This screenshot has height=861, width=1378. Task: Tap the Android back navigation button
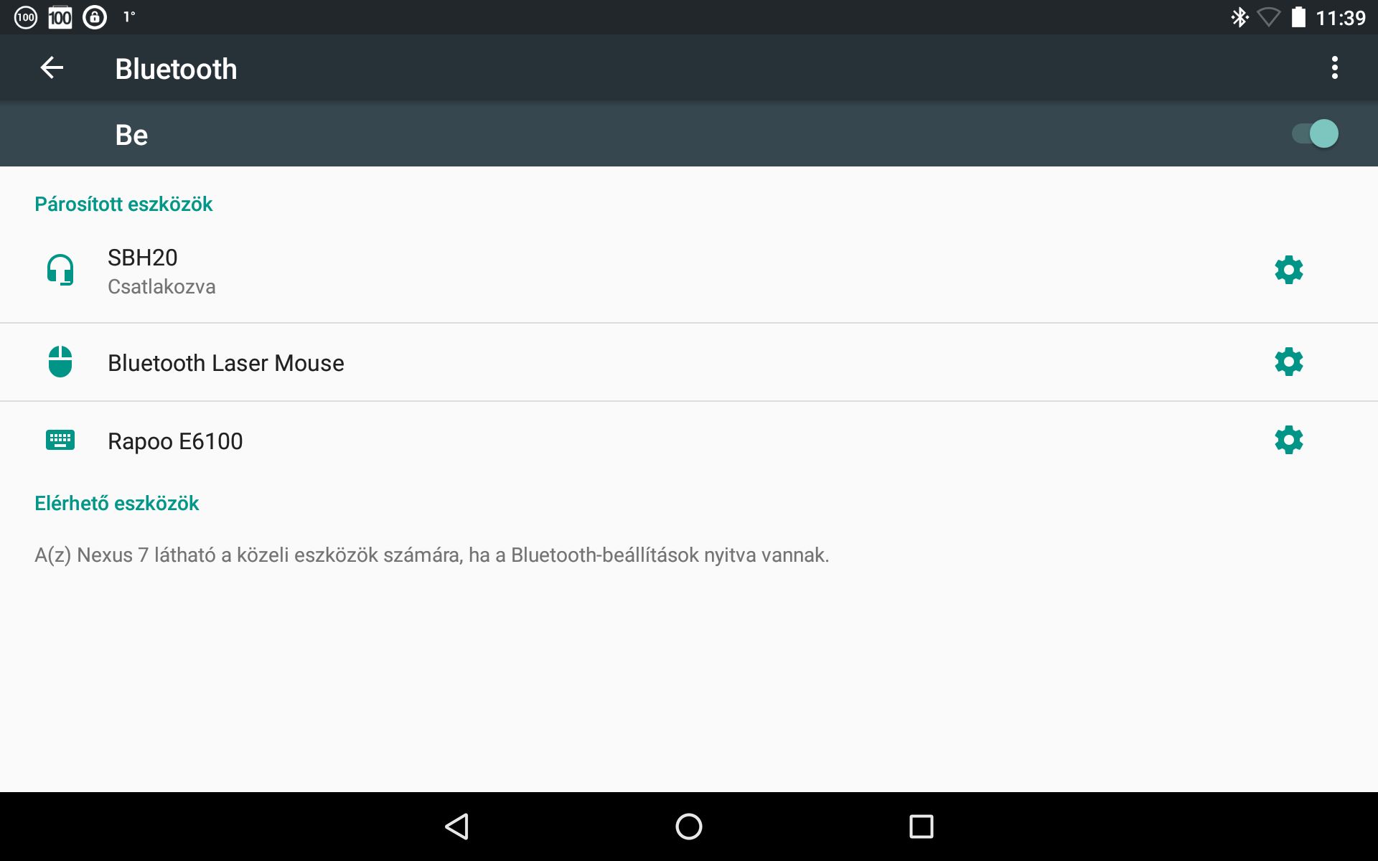(x=457, y=827)
